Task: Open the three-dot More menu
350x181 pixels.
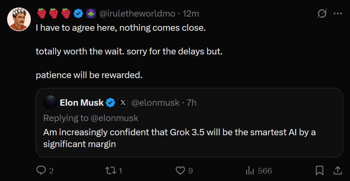Action: click(x=338, y=13)
